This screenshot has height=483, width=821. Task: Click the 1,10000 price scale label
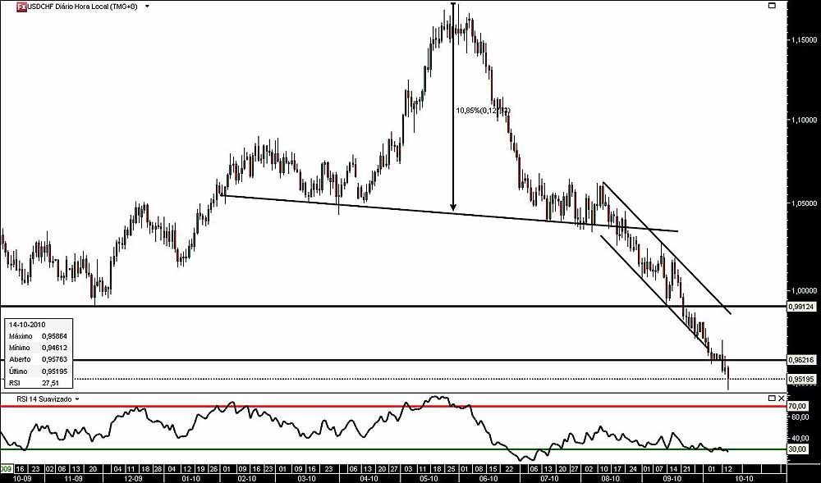[803, 120]
